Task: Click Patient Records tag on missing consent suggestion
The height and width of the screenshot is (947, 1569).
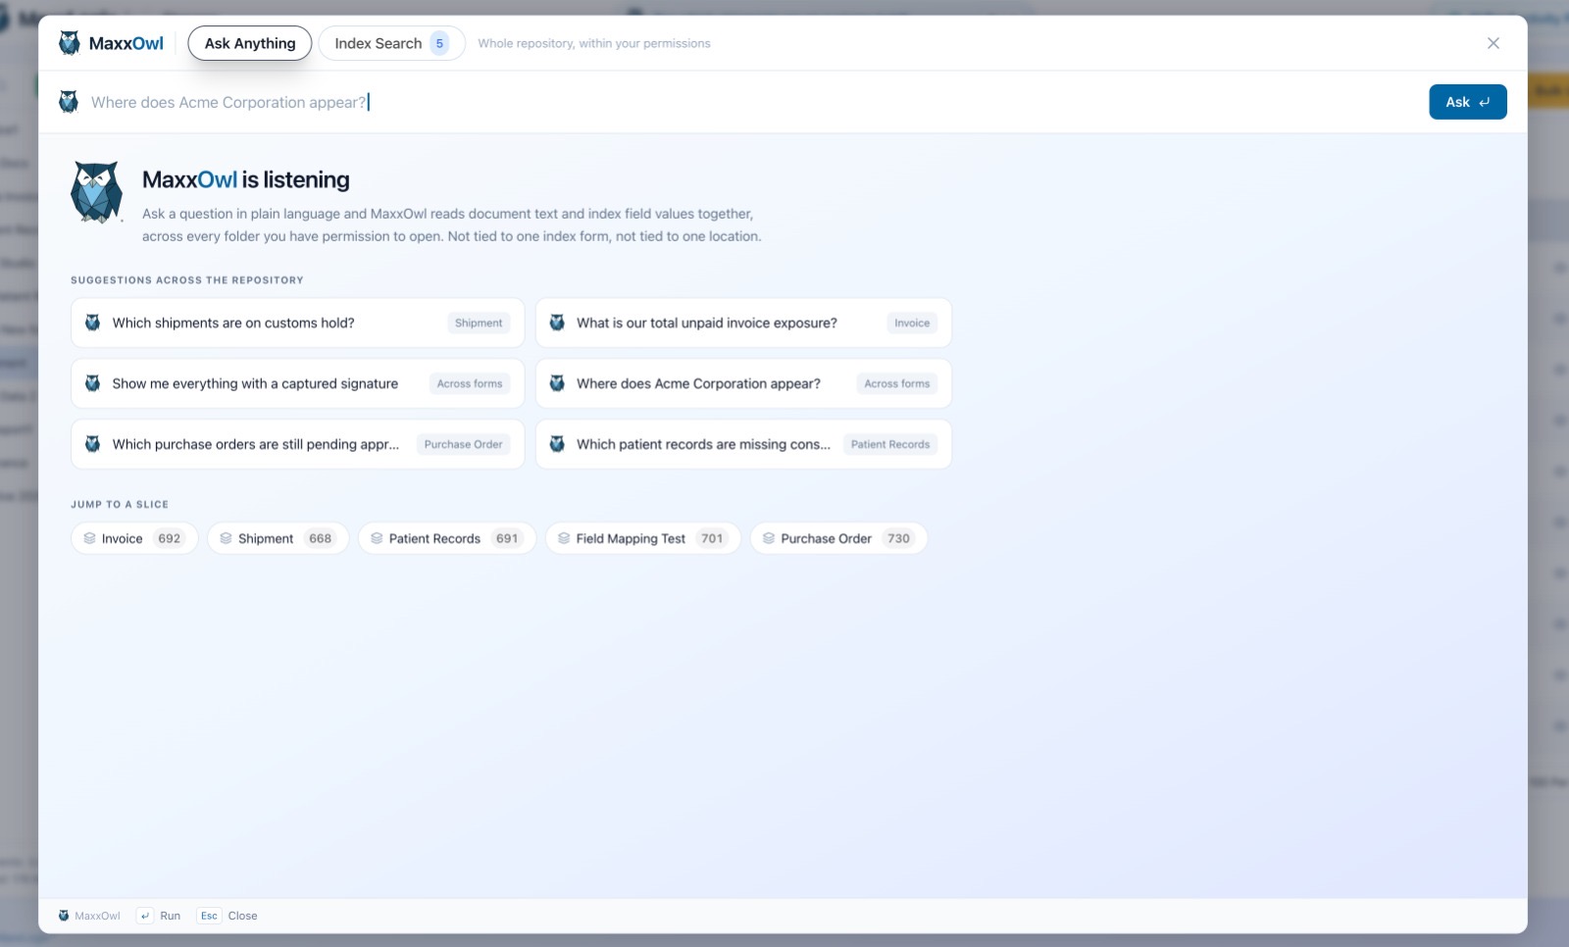Action: point(890,444)
